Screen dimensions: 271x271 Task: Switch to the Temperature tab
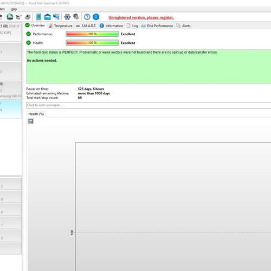click(x=61, y=26)
